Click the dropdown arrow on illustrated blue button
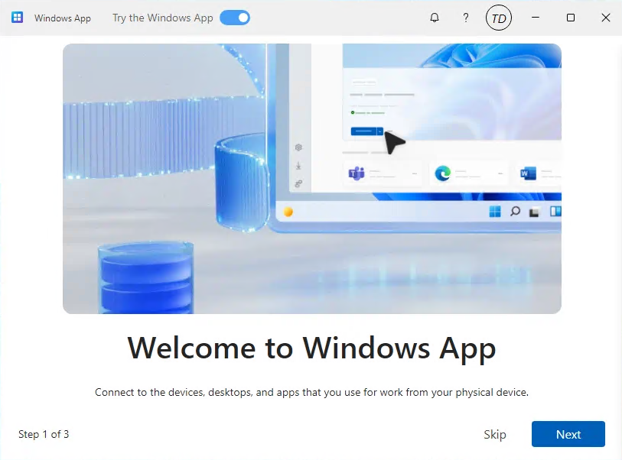622x460 pixels. click(379, 131)
